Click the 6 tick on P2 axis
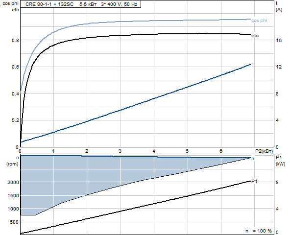This screenshot has height=235, width=290. [221, 151]
